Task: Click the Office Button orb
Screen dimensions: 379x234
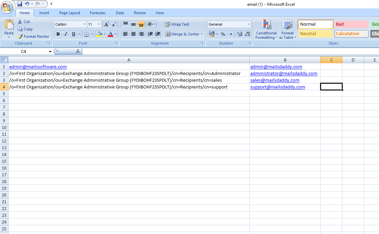Action: pyautogui.click(x=7, y=7)
